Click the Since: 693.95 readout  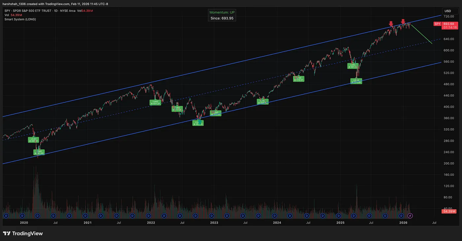click(222, 18)
